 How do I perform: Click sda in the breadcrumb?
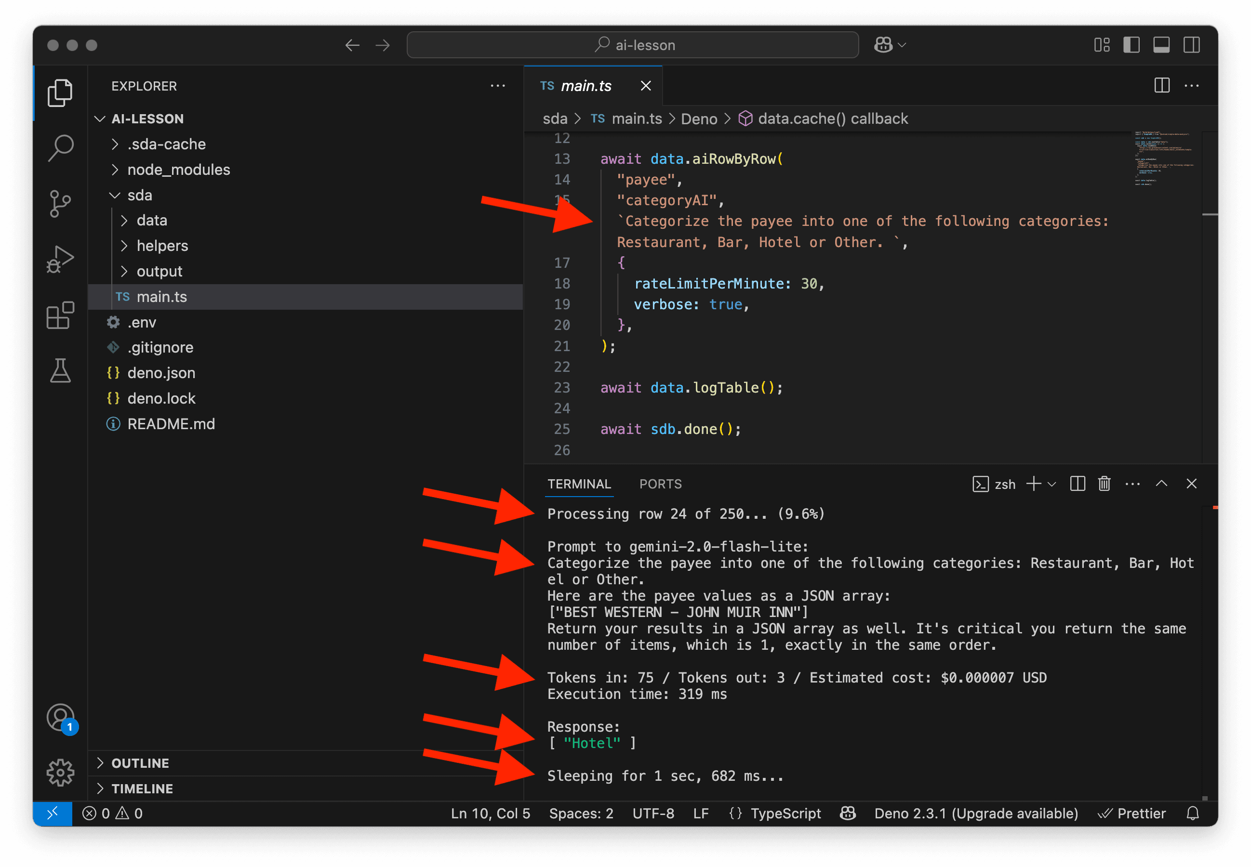click(555, 118)
